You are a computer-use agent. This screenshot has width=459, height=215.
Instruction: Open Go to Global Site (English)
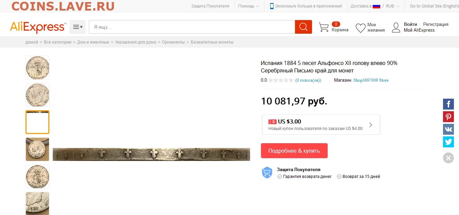point(434,6)
